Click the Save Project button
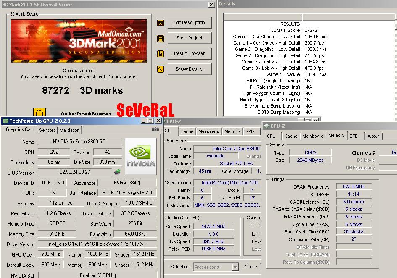397x278 pixels. pos(189,38)
